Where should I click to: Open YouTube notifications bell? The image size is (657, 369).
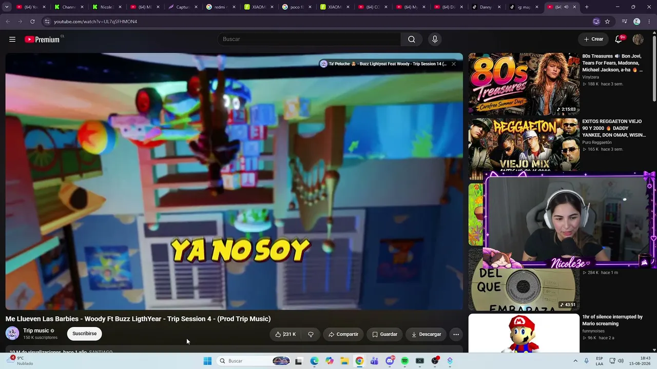click(620, 39)
